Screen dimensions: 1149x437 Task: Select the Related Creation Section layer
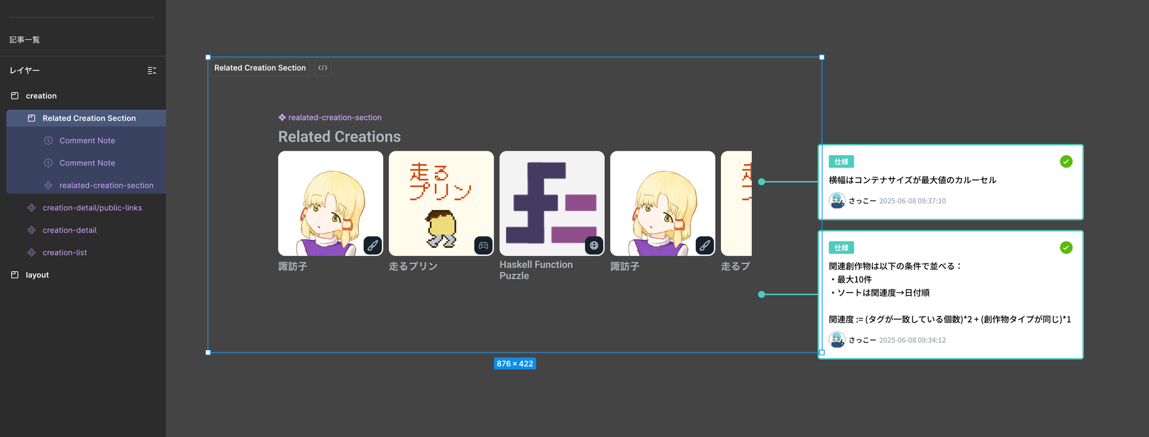89,118
